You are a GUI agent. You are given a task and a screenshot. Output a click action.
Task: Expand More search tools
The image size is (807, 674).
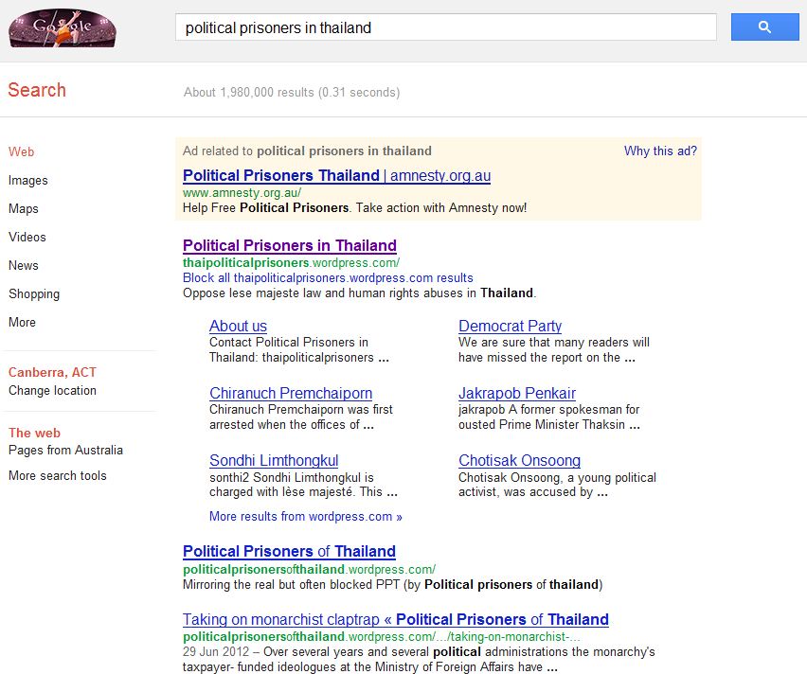click(58, 475)
